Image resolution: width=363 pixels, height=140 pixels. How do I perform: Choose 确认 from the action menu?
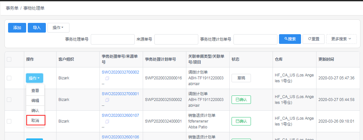coord(35,110)
